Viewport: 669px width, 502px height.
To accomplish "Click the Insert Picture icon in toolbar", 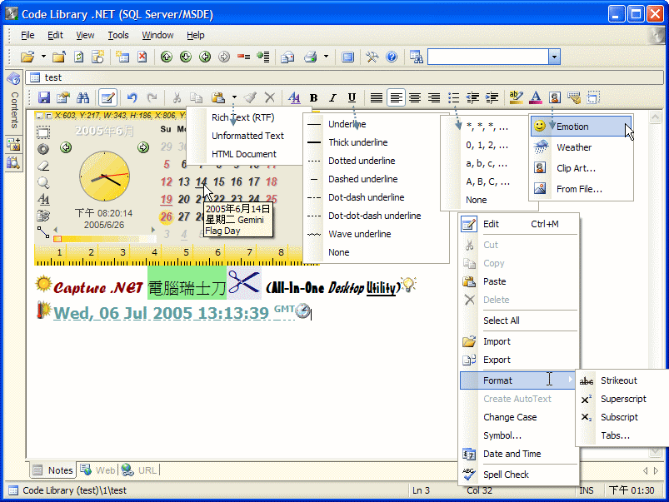I will tap(555, 97).
